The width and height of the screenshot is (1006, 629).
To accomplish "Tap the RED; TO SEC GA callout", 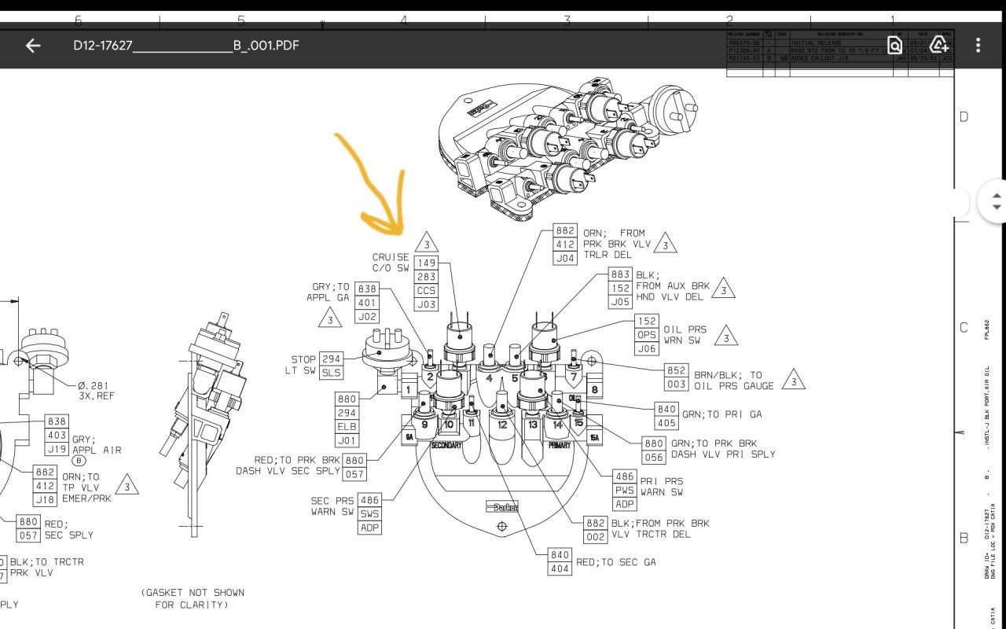I will 615,562.
